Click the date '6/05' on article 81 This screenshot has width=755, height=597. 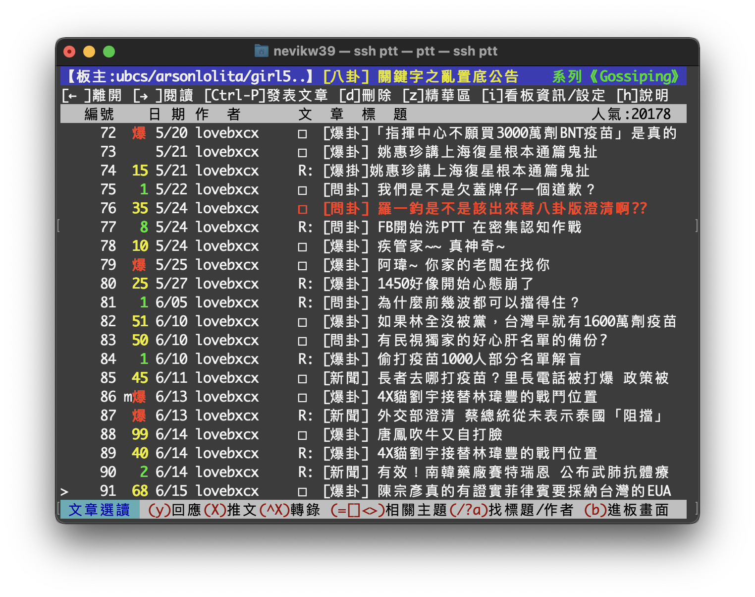tap(171, 302)
